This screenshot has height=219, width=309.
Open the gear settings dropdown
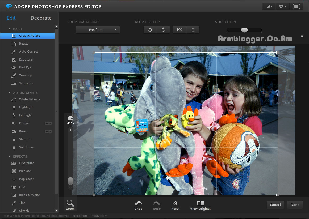coord(282,6)
